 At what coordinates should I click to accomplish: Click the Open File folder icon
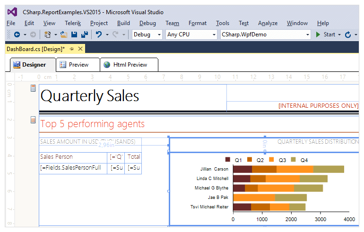point(64,34)
